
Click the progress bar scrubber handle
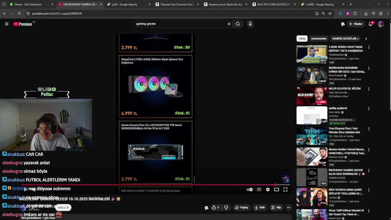[275, 185]
